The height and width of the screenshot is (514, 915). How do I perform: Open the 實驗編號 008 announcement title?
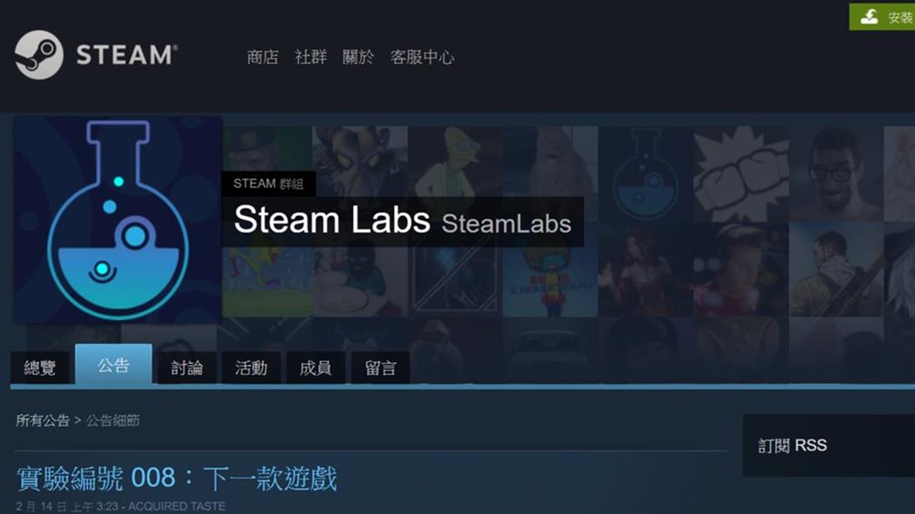tap(177, 478)
